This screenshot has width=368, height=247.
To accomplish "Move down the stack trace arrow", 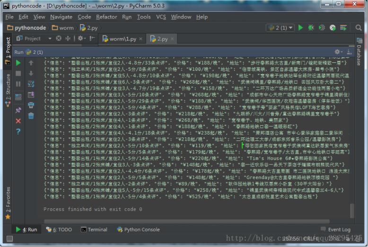I will 31,73.
